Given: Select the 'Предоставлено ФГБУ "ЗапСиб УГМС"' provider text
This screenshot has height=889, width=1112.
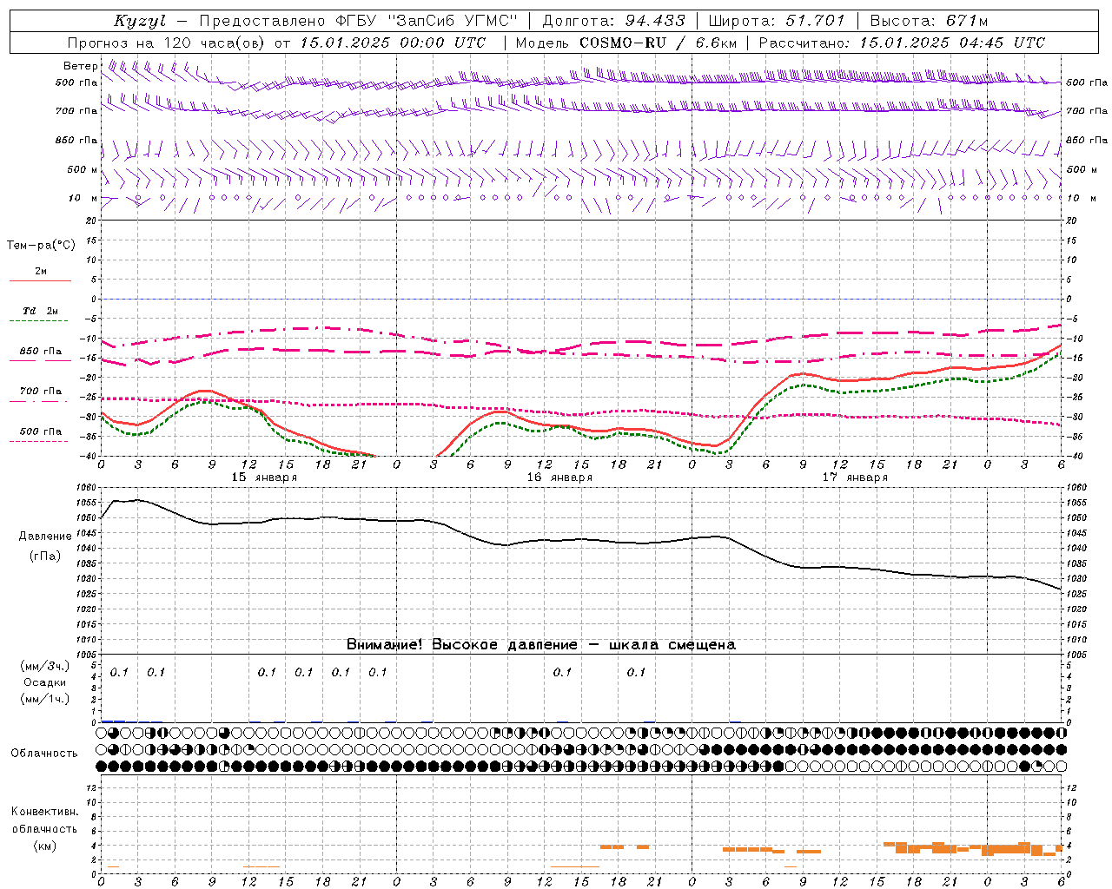Looking at the screenshot, I should (359, 21).
